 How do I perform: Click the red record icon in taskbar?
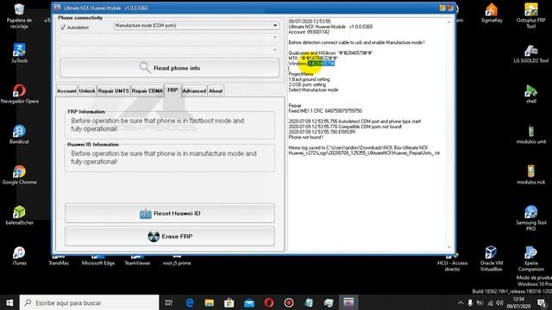(289, 302)
